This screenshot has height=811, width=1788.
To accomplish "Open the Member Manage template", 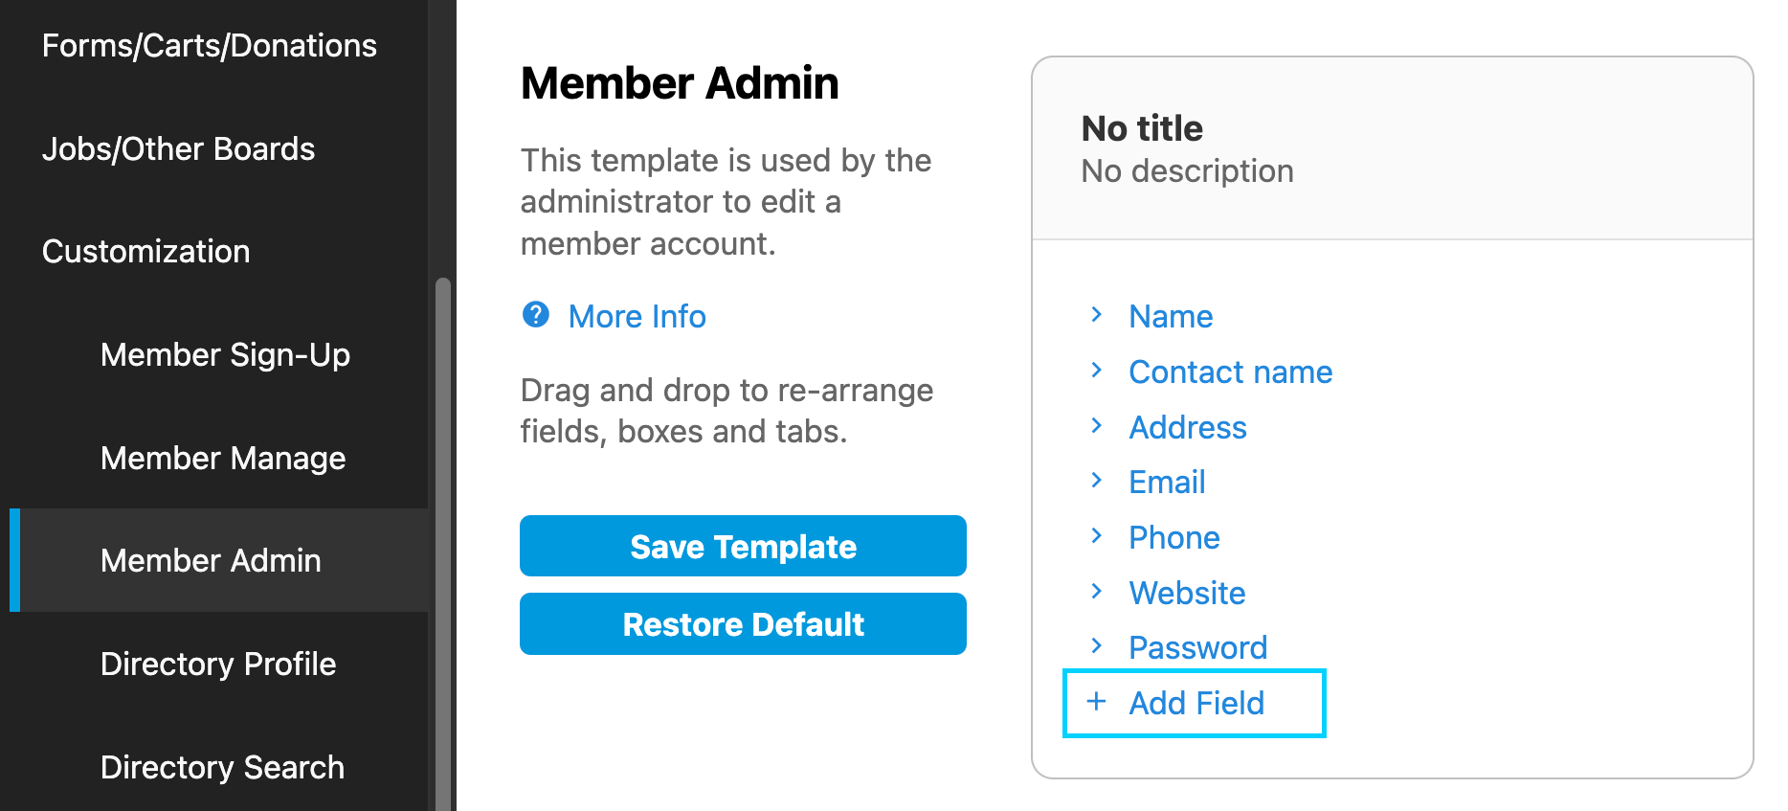I will coord(223,459).
